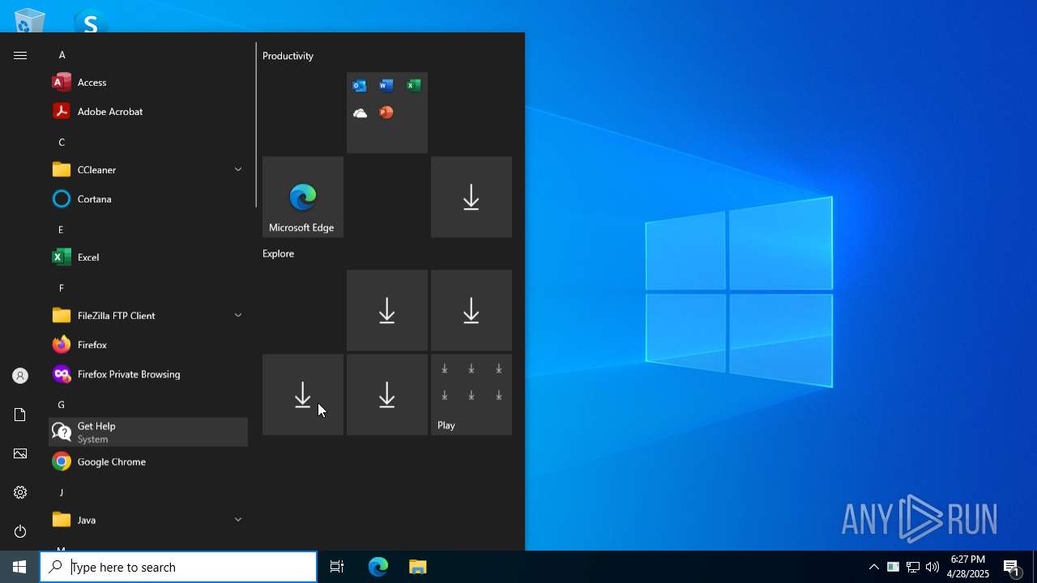Open Word icon in Productivity folder tile
Screen dimensions: 1037x583
click(386, 86)
